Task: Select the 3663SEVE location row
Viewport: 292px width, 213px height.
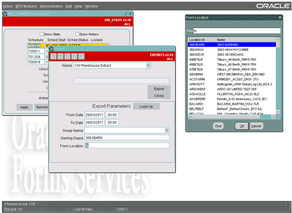Action: pos(232,54)
